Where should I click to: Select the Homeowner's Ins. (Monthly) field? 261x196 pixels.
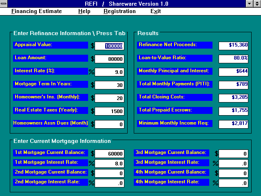point(109,98)
